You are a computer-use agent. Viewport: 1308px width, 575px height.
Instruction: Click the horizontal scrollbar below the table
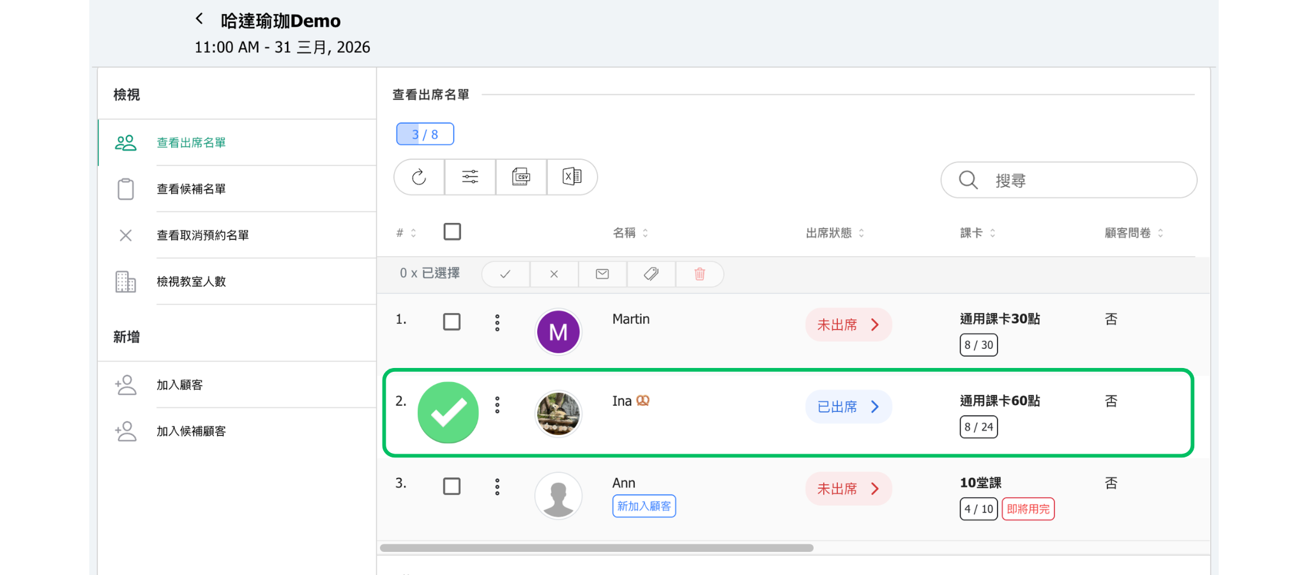[x=597, y=548]
